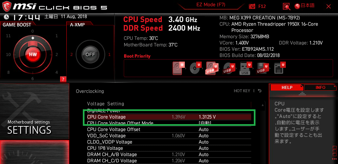Select the USB floppy boot device icon
The width and height of the screenshot is (338, 164).
pos(262,68)
